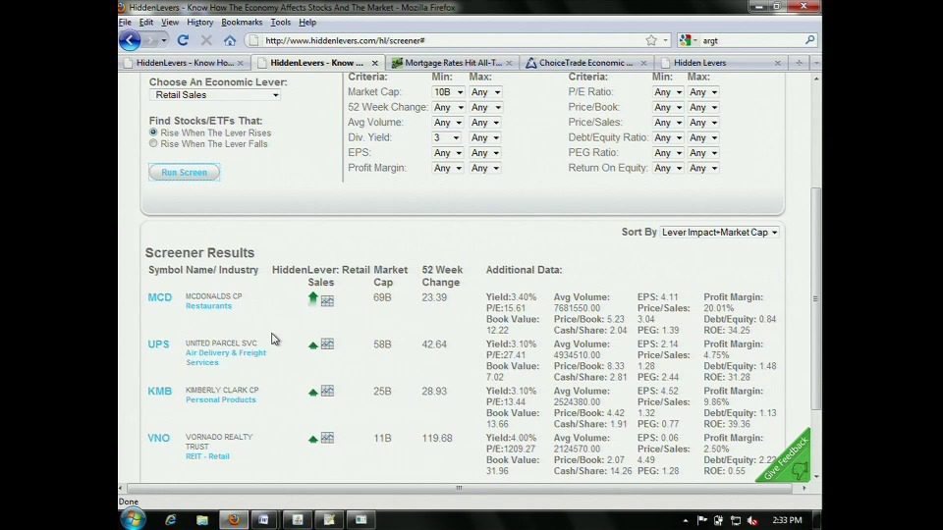Open Div. Yield Min dropdown

tap(446, 137)
